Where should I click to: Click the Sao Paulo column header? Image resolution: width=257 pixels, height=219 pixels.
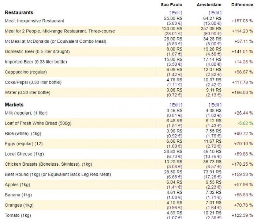coord(171,5)
